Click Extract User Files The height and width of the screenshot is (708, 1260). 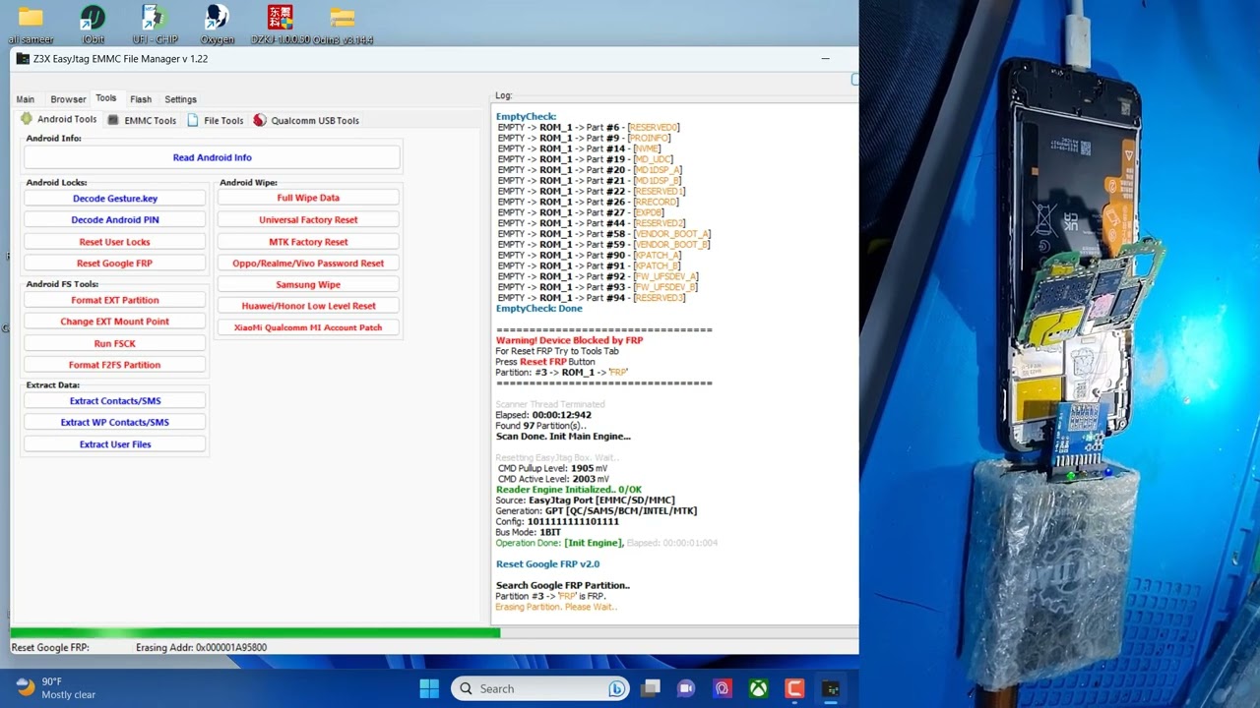click(x=115, y=444)
